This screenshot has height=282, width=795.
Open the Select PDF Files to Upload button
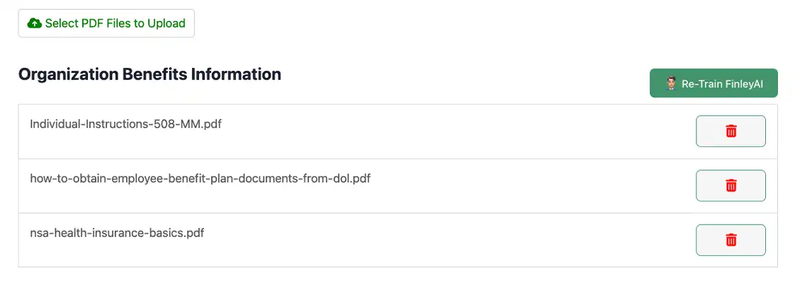click(x=106, y=23)
